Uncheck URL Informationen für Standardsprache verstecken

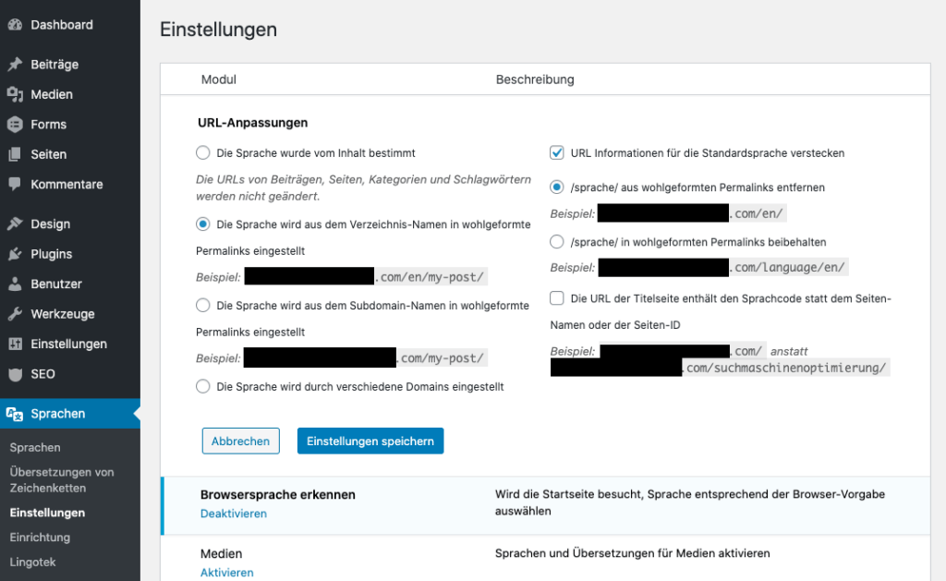coord(557,152)
